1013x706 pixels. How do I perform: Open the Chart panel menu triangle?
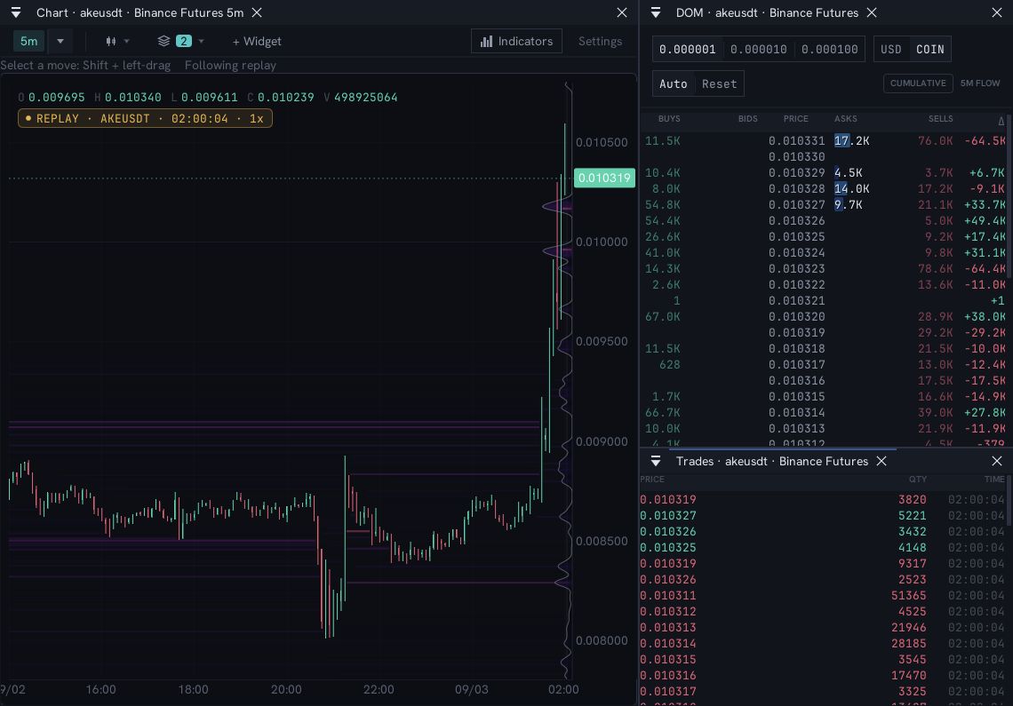(x=16, y=13)
